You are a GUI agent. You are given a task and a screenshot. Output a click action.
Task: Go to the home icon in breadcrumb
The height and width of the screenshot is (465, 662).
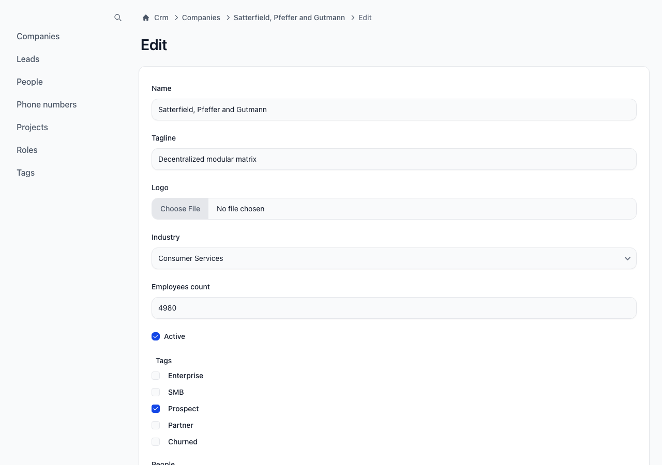[146, 18]
